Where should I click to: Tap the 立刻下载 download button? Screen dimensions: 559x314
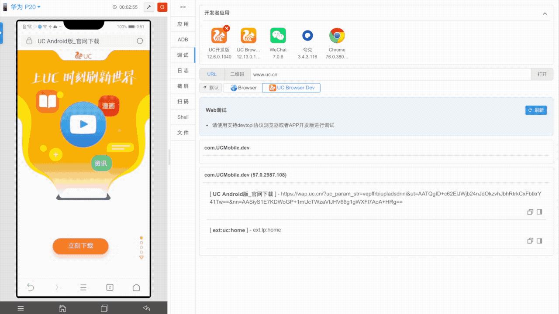[80, 246]
